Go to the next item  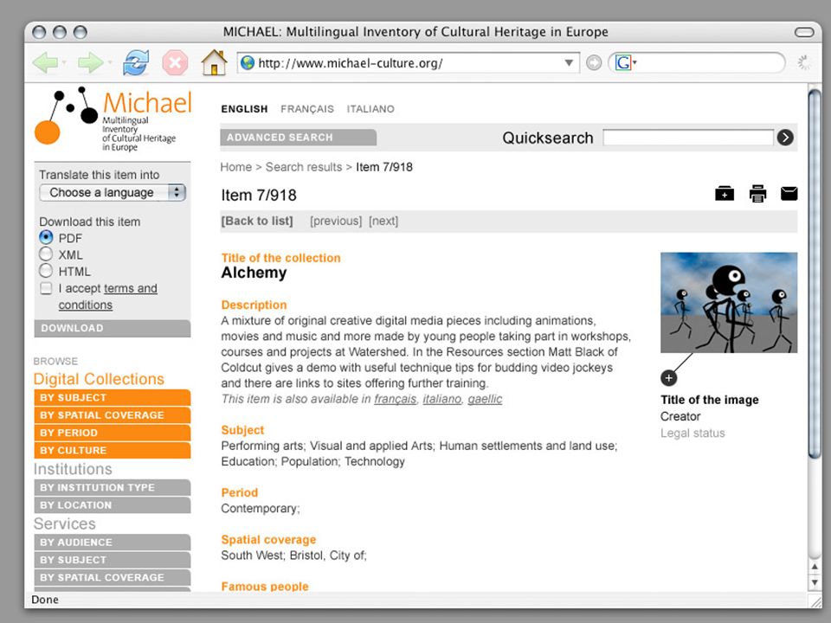click(383, 221)
